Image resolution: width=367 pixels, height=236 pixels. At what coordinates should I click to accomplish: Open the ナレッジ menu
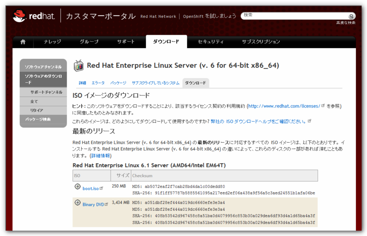pyautogui.click(x=52, y=42)
